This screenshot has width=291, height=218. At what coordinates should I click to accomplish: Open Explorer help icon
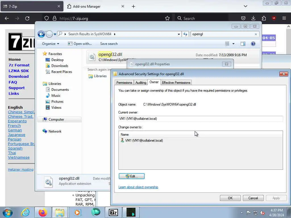tap(253, 44)
